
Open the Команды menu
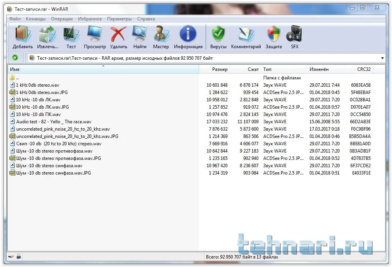pyautogui.click(x=36, y=19)
